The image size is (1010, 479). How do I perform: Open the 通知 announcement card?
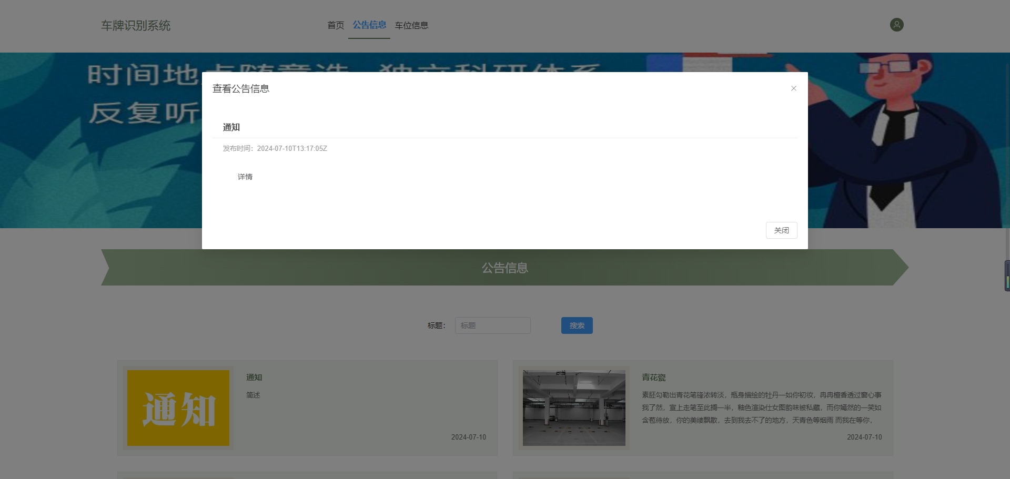307,407
